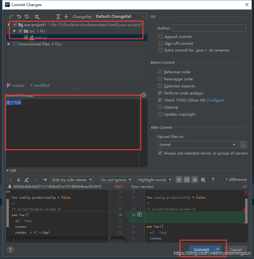254x259 pixels.
Task: Click the help question mark in diff toolbar
Action: (213, 180)
